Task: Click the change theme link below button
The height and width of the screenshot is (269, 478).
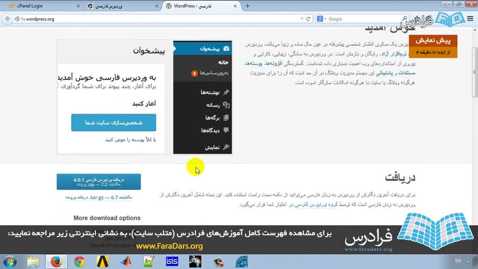Action: [130, 140]
